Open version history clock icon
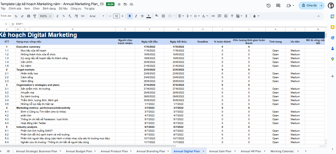Screen dimensions: 336x154 (x=269, y=6)
